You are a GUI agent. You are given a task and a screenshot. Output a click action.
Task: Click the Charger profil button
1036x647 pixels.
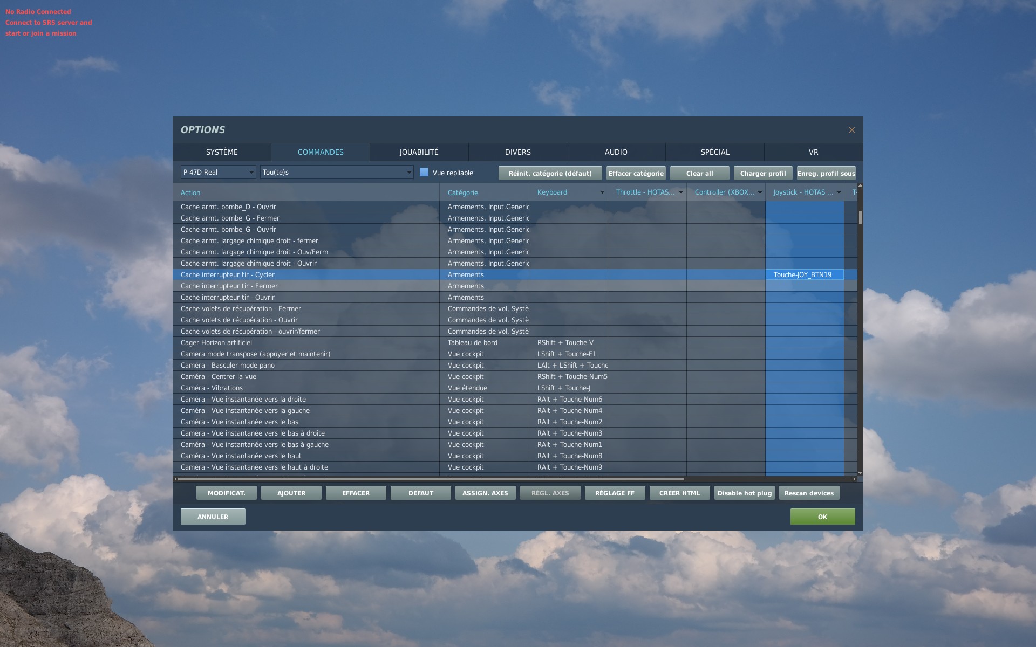(763, 173)
